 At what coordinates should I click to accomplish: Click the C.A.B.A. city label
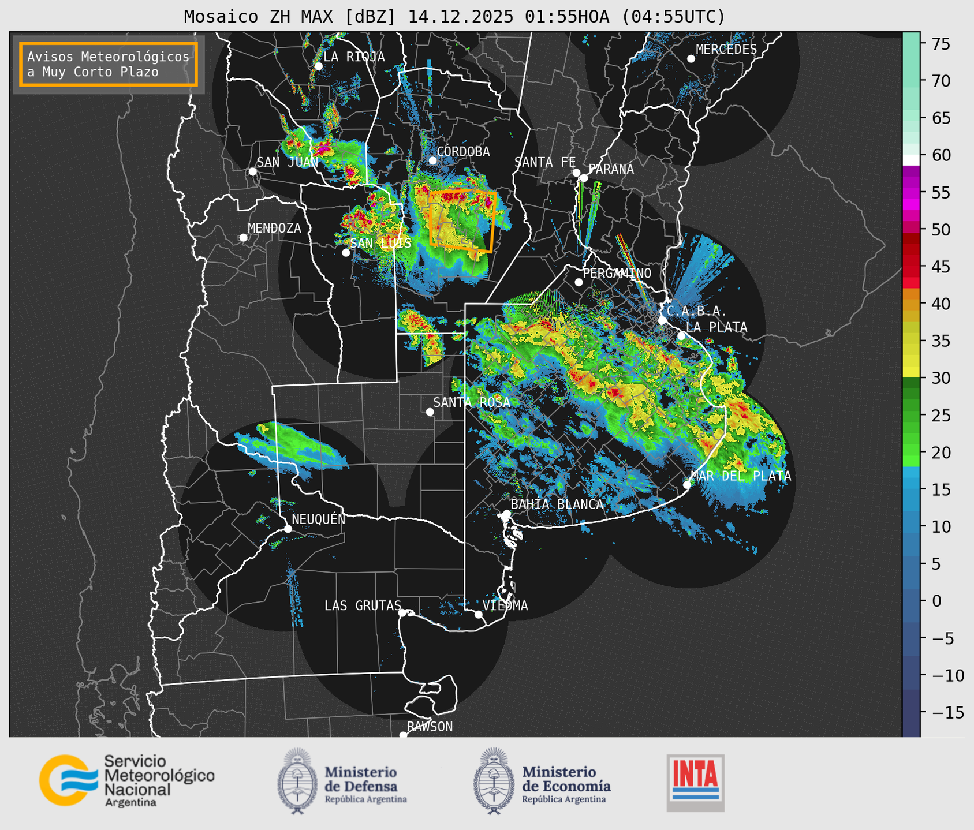pos(697,311)
